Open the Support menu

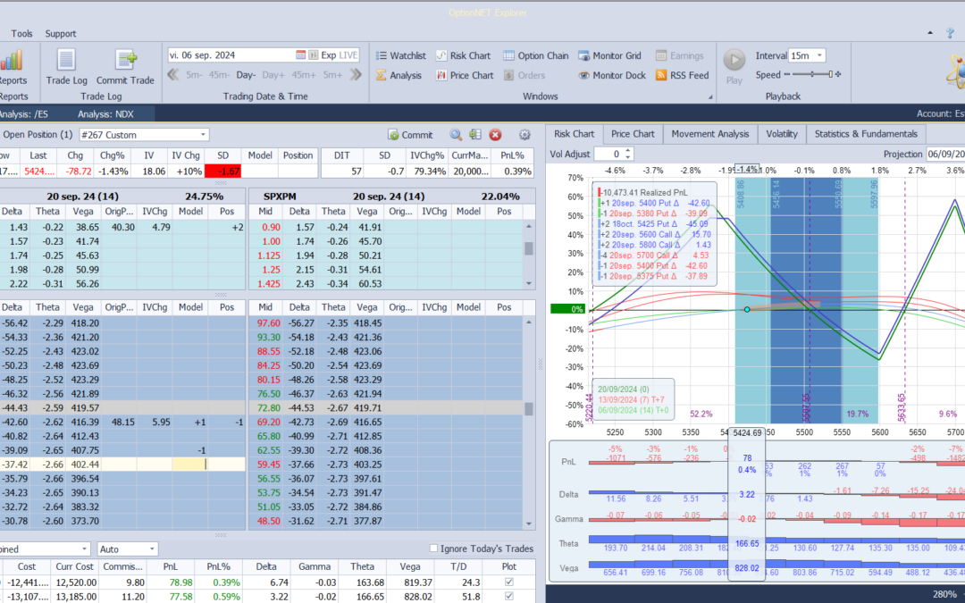(x=61, y=33)
